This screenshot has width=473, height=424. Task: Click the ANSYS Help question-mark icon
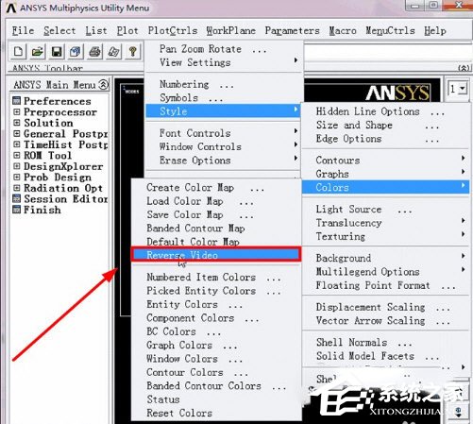133,51
